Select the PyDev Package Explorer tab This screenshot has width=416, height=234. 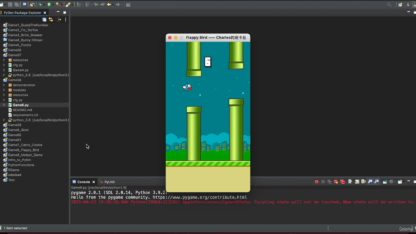coord(22,13)
